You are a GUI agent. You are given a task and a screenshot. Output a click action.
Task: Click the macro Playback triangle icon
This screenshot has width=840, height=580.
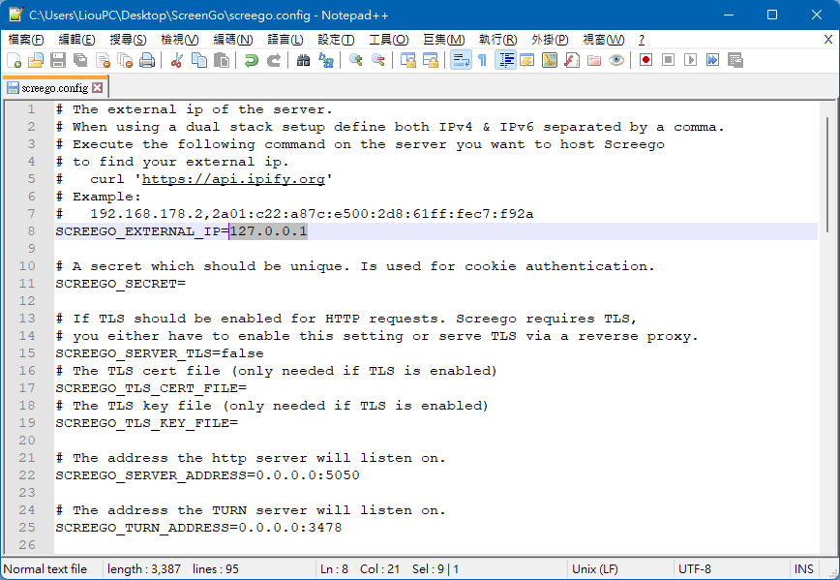click(691, 60)
